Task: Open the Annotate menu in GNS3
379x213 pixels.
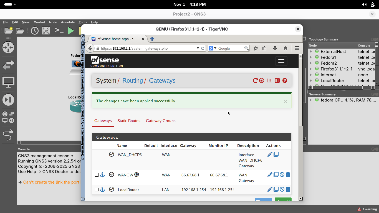Action: coord(68,22)
